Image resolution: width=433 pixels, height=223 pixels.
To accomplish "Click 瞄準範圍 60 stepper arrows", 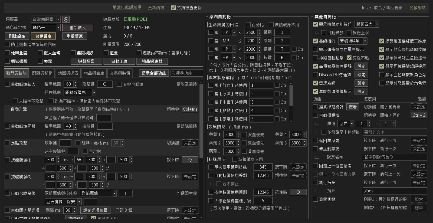I will (76, 84).
